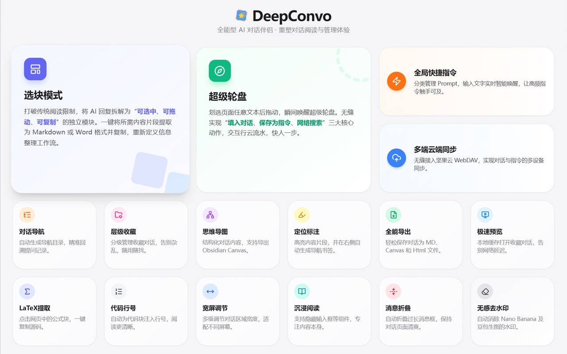The width and height of the screenshot is (567, 354).
Task: Click the 无感去水印 eraser icon
Action: (x=485, y=291)
